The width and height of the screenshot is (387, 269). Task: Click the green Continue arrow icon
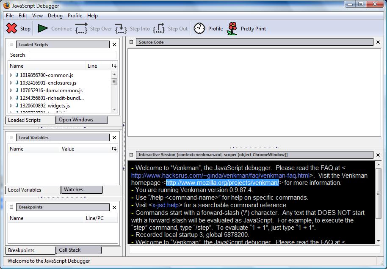click(x=43, y=28)
